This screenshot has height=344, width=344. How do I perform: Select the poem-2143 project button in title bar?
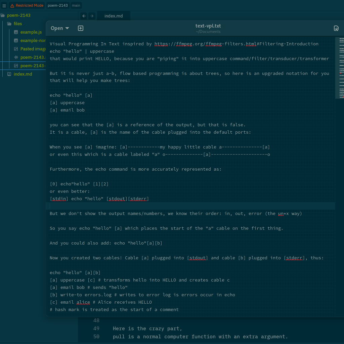(x=58, y=5)
